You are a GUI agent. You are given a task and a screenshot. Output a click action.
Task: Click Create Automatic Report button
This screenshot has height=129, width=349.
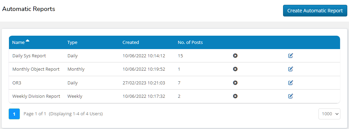[315, 11]
